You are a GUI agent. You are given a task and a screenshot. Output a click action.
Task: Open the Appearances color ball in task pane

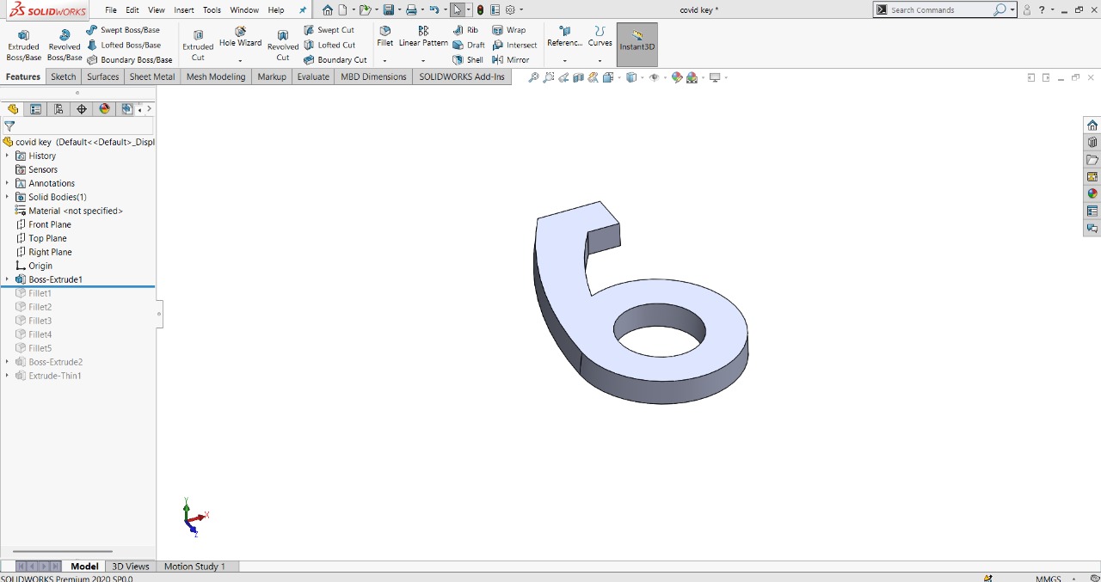tap(1092, 193)
